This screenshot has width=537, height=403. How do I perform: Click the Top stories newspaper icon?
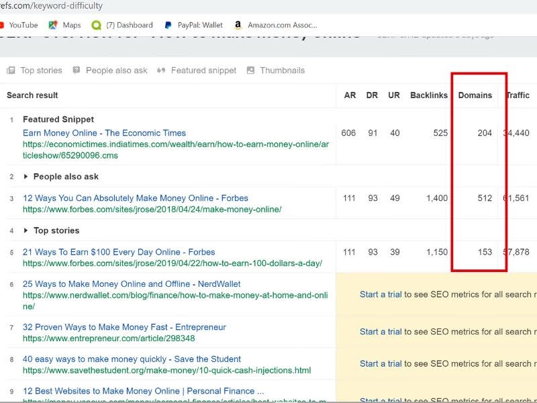[x=11, y=70]
